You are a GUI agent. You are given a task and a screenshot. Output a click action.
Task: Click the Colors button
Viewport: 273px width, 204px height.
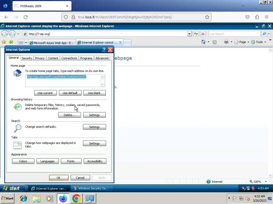coord(23,161)
